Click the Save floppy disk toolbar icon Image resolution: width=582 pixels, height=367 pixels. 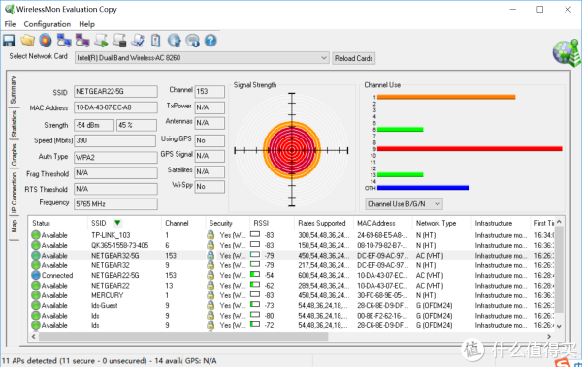[9, 41]
